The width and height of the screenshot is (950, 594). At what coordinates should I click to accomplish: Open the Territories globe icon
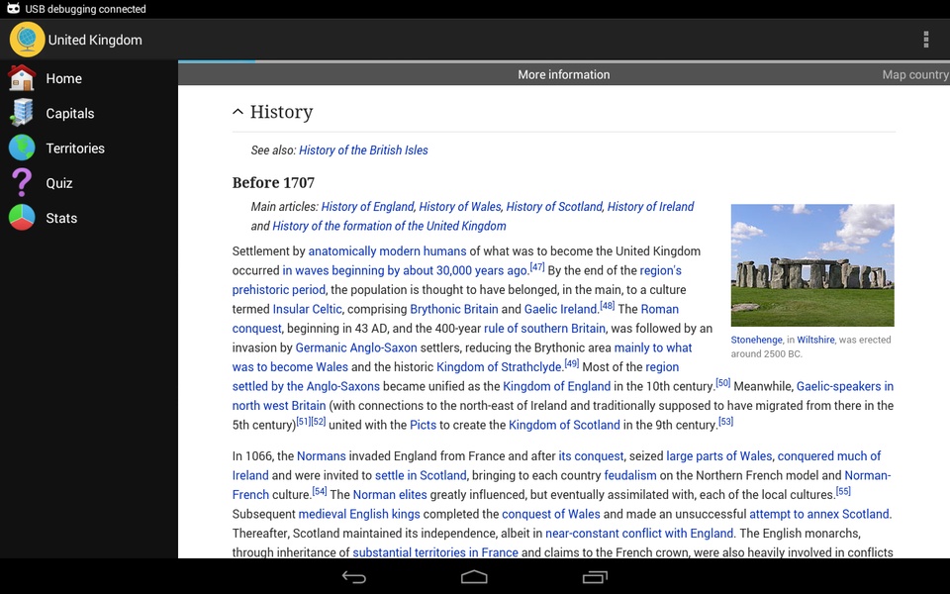[22, 148]
